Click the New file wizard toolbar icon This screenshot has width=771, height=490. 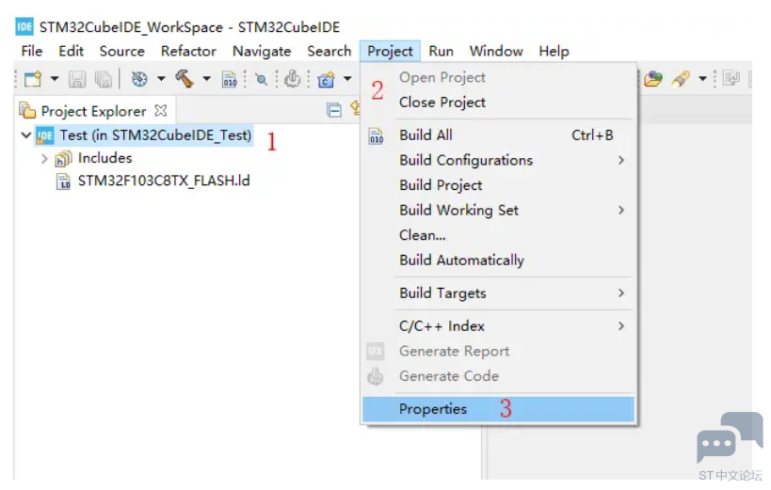(x=33, y=79)
